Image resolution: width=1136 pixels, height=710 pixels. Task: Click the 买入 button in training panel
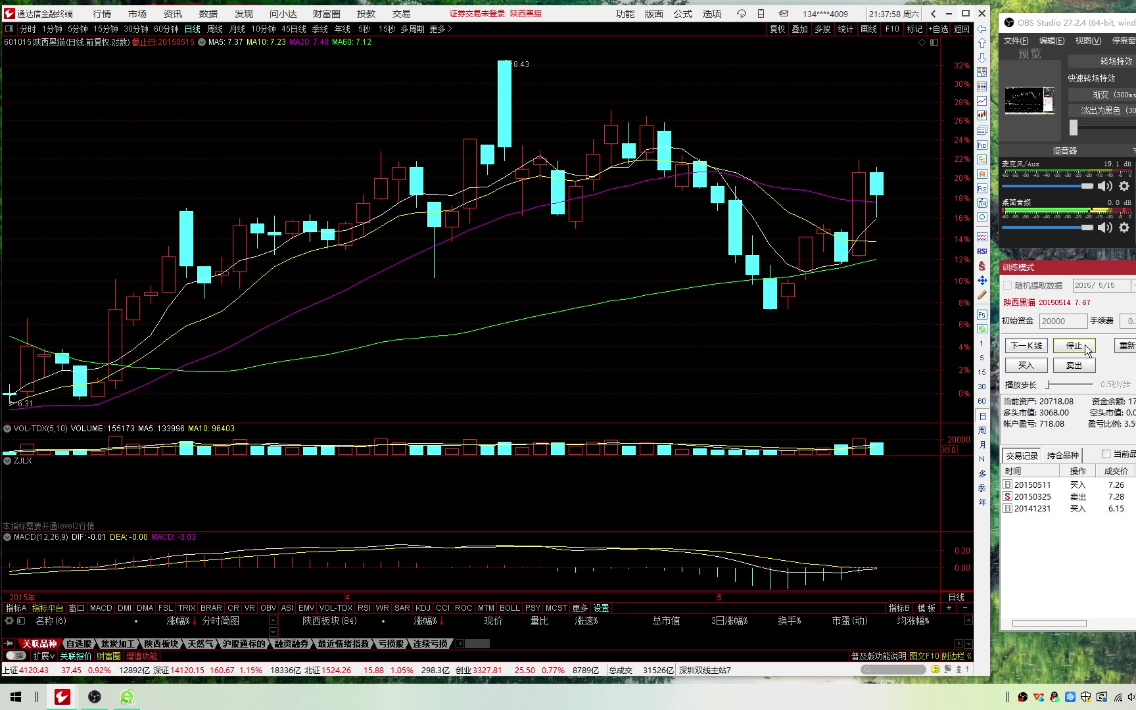click(1026, 366)
